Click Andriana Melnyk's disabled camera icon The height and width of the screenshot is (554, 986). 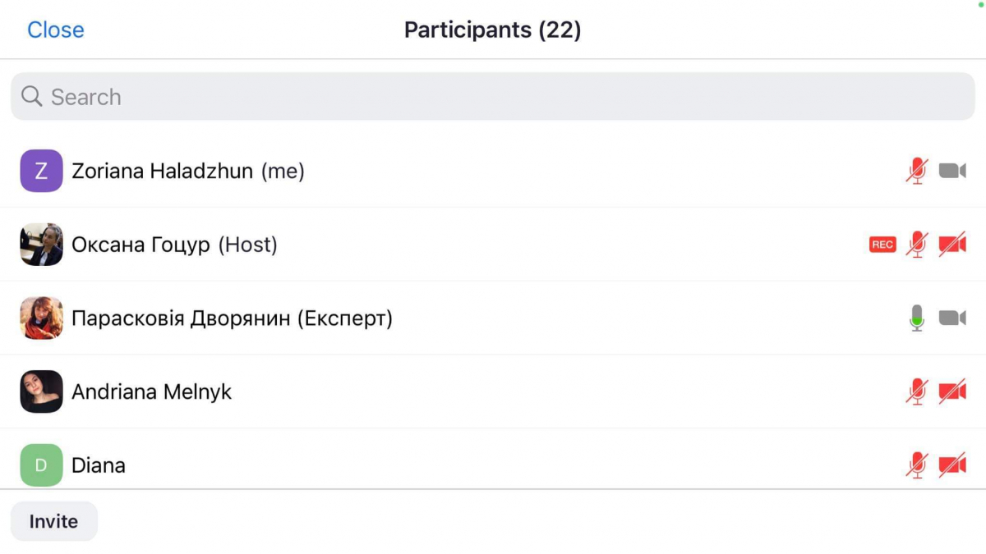click(952, 391)
